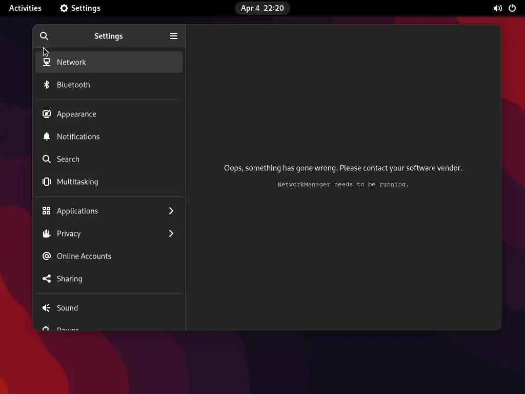The width and height of the screenshot is (525, 394).
Task: Open the clock and calendar popup
Action: 262,8
